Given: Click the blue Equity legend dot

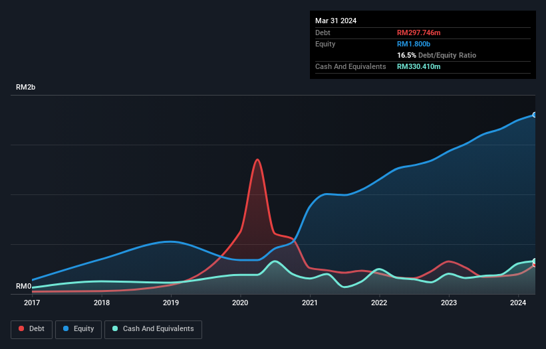Looking at the screenshot, I should click(65, 328).
